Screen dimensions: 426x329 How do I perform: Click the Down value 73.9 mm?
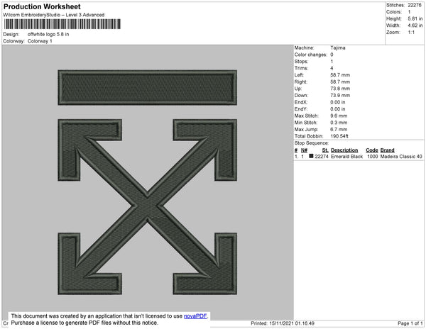(x=340, y=95)
